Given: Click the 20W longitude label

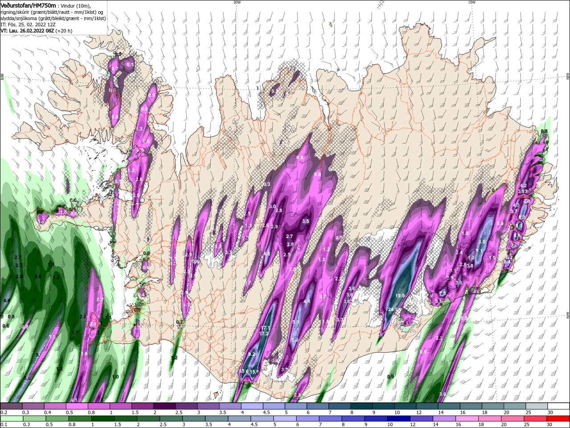Looking at the screenshot, I should (237, 2).
